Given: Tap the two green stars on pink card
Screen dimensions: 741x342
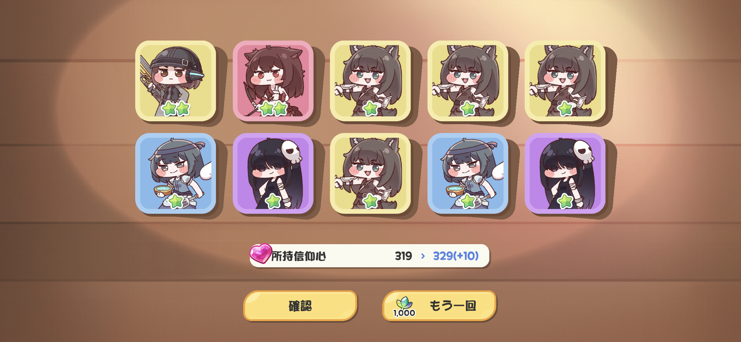Looking at the screenshot, I should pos(273,109).
